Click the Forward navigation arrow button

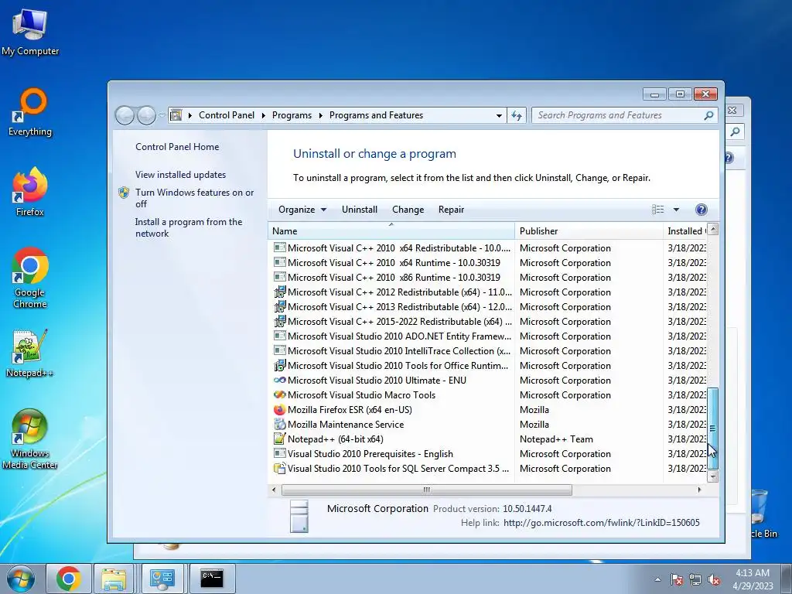click(146, 116)
